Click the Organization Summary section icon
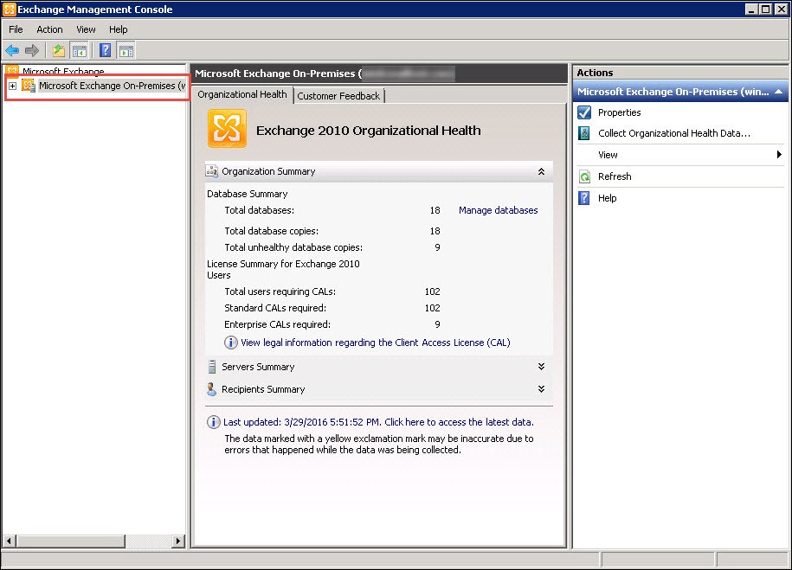 pos(212,171)
